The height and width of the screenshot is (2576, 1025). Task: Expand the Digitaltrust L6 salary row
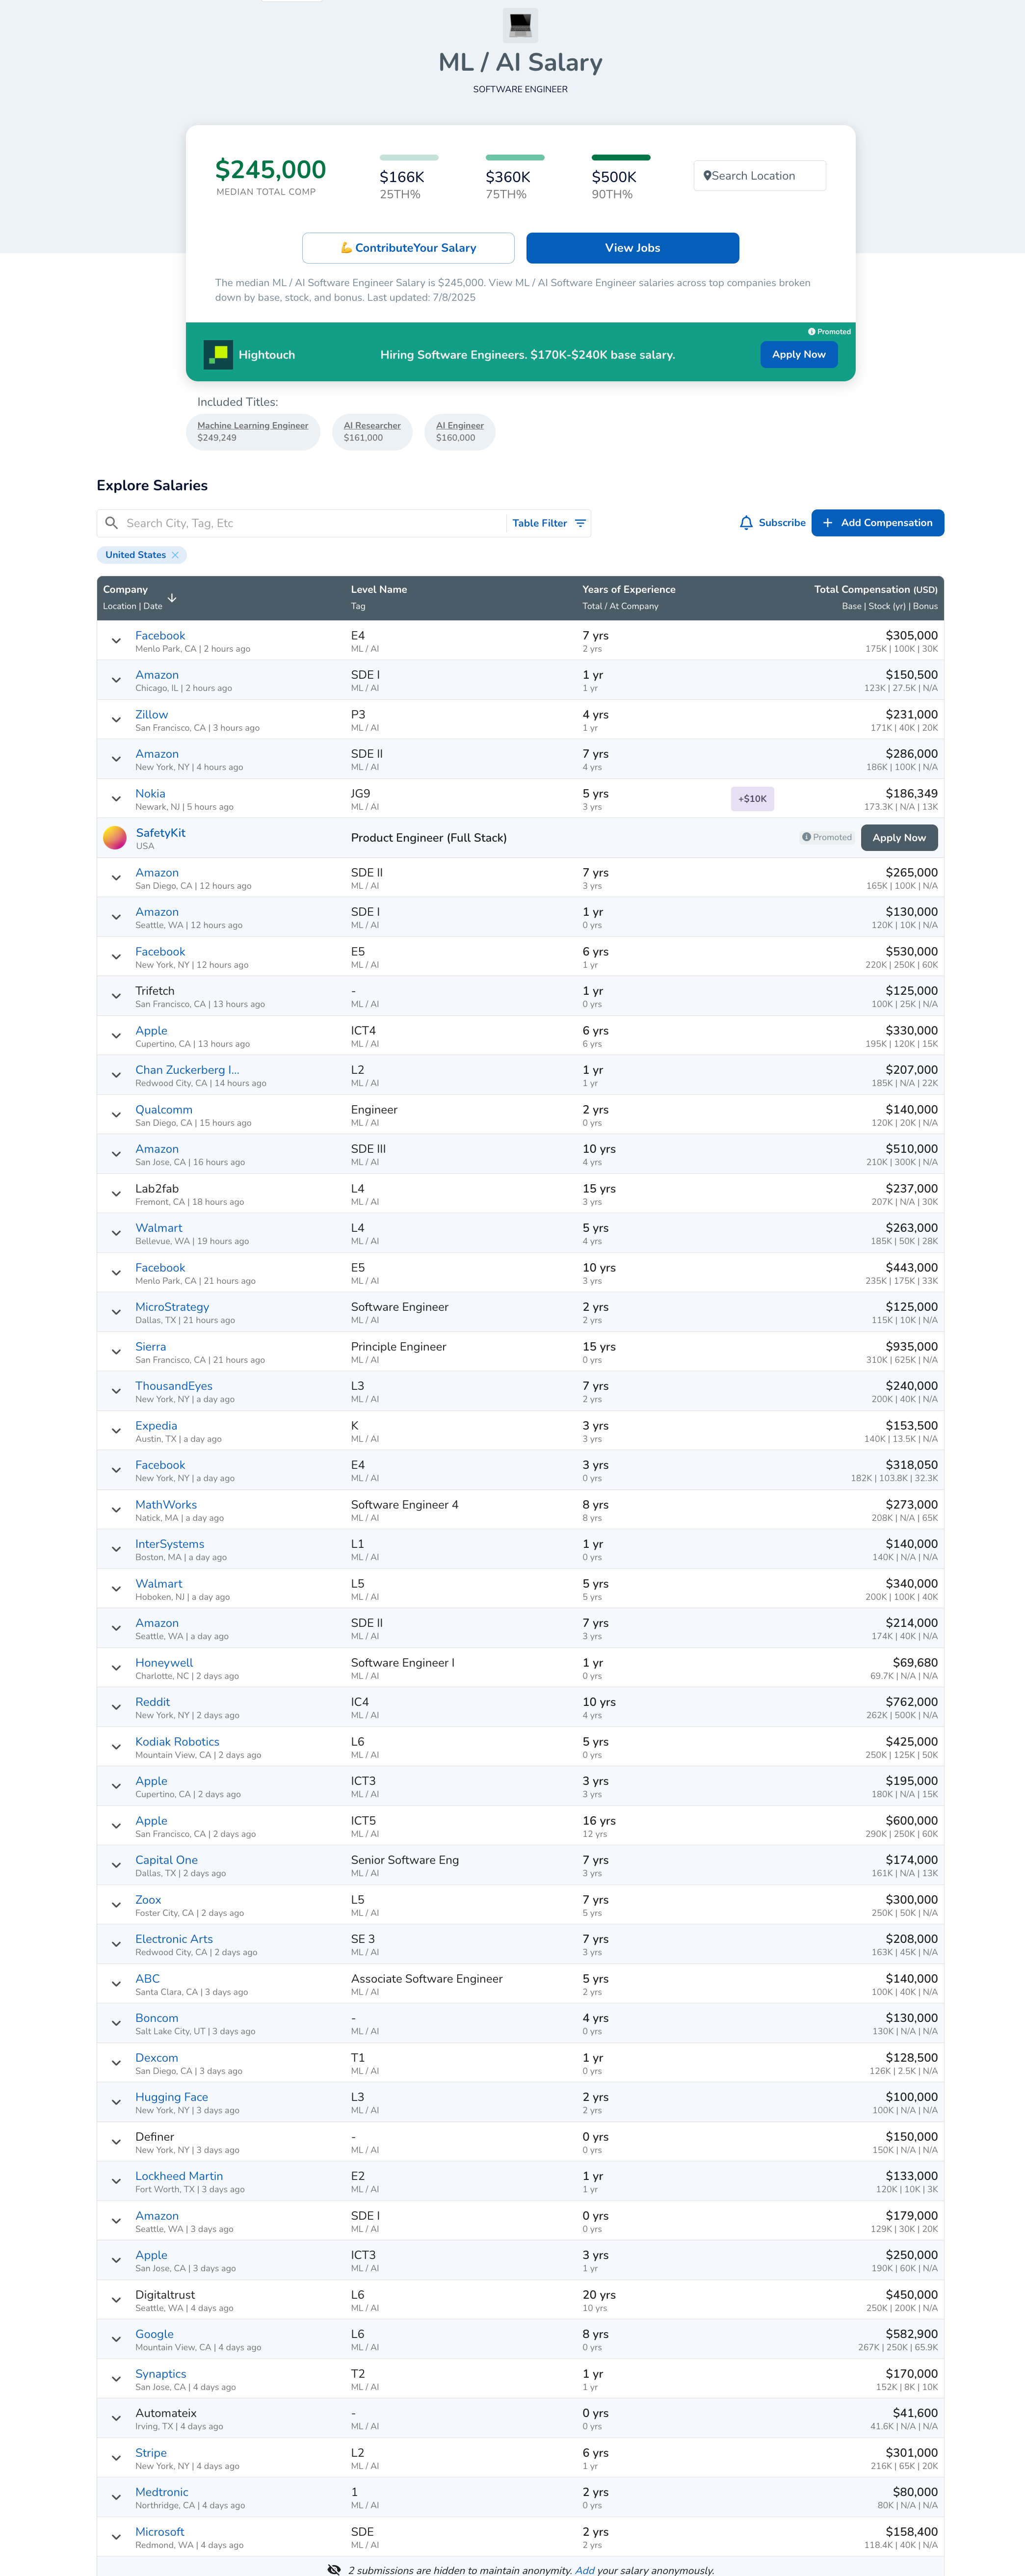(x=116, y=2300)
